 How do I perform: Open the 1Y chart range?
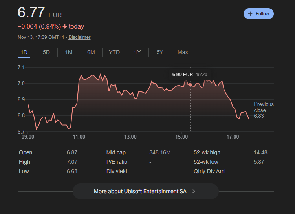coord(137,52)
